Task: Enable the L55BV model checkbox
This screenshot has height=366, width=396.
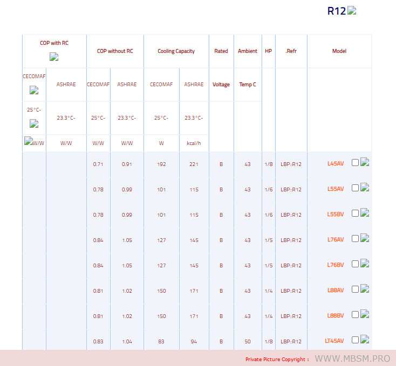Action: click(355, 213)
